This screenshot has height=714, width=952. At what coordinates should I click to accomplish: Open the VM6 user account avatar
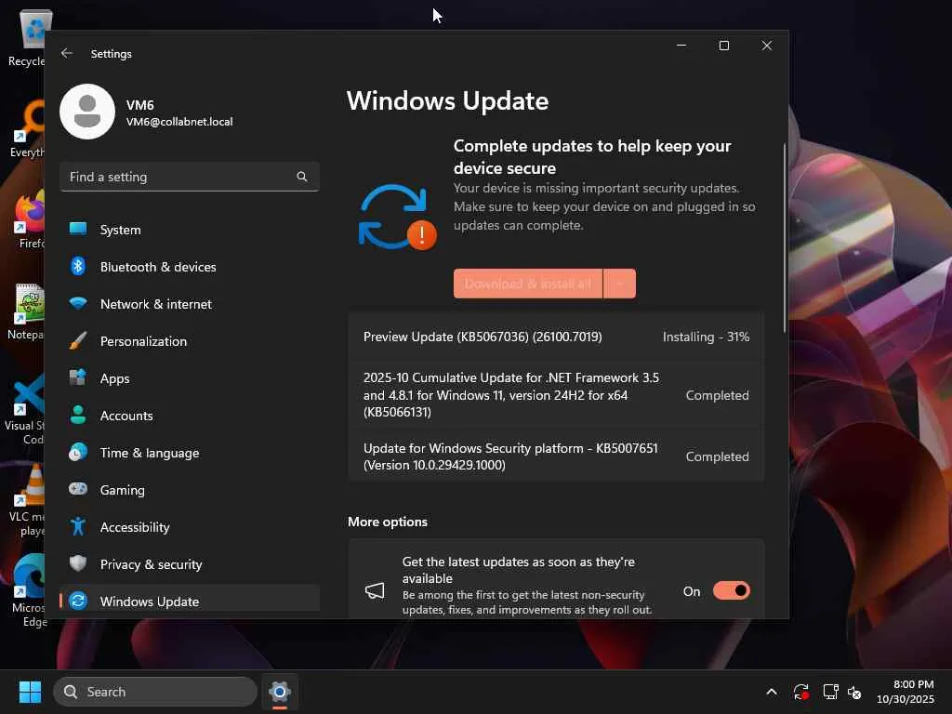pos(87,112)
